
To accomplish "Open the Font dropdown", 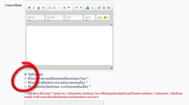I will point(74,17).
